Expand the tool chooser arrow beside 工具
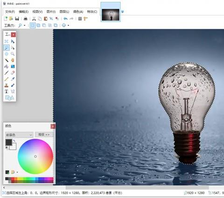Image resolution: width=224 pixels, height=198 pixels. (25, 25)
